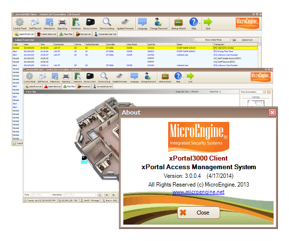The width and height of the screenshot is (289, 241).
Task: Open Control Panel in back window toolbar
Action: 20,24
